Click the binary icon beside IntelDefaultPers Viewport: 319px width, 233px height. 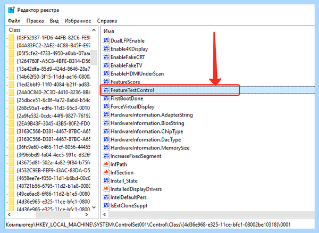(106, 197)
